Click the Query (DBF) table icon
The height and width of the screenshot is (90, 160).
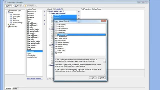click(x=11, y=17)
